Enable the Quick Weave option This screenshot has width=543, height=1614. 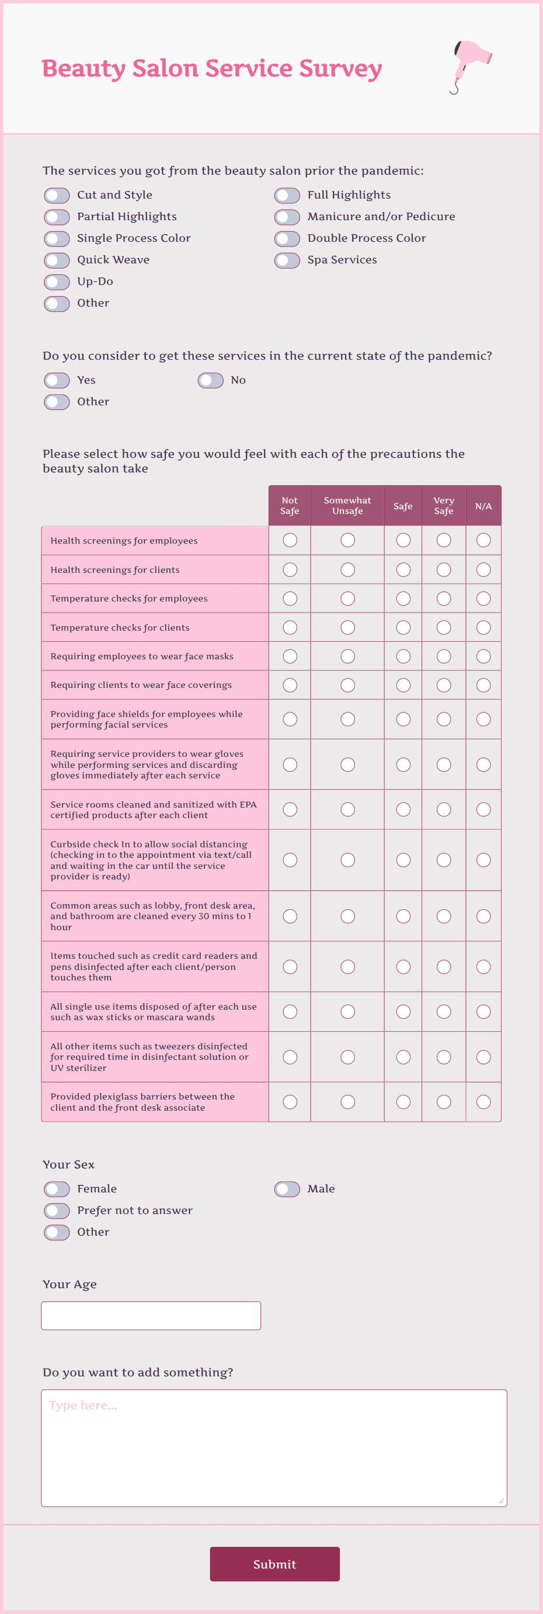(57, 260)
